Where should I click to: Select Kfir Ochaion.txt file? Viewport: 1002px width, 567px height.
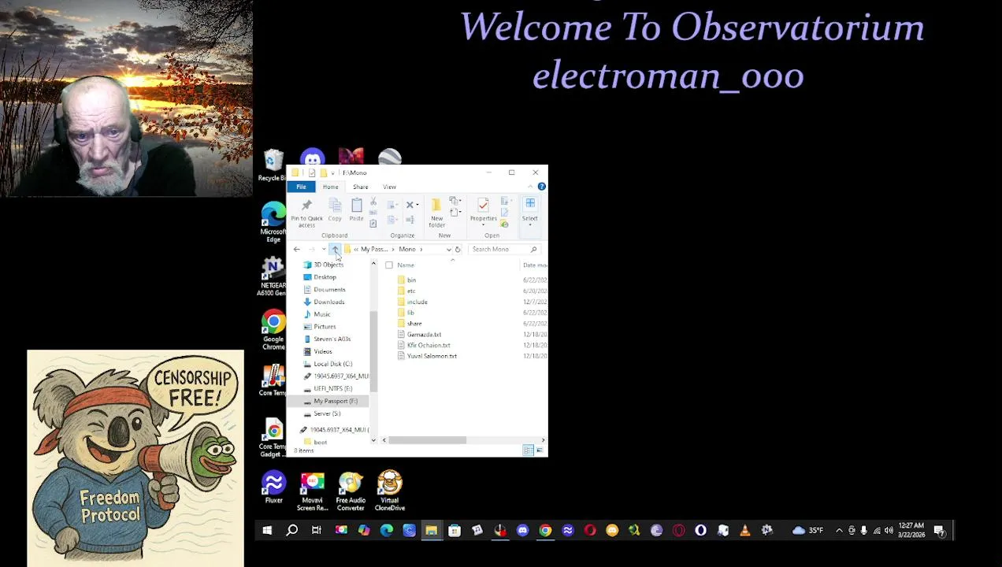(429, 345)
